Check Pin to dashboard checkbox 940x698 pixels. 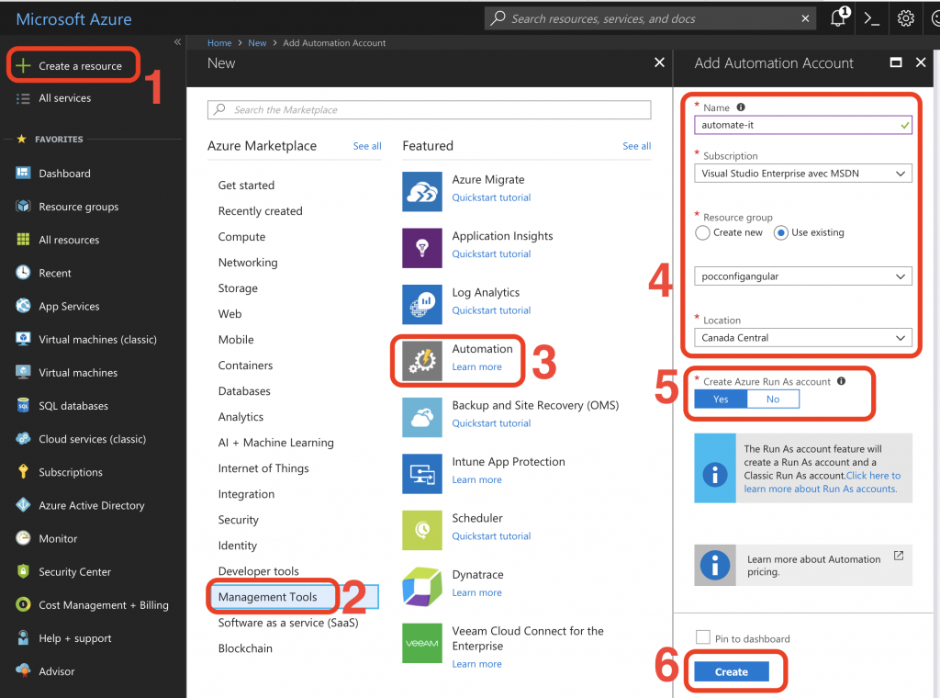(702, 636)
